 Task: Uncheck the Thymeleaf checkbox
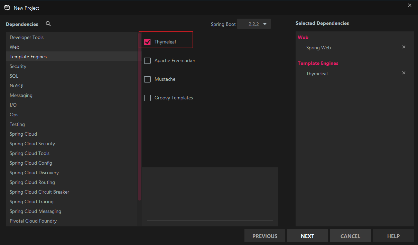(x=148, y=42)
